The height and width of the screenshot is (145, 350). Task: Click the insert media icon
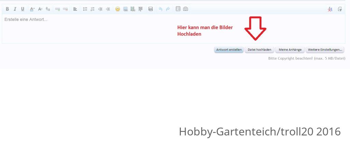[x=133, y=9]
